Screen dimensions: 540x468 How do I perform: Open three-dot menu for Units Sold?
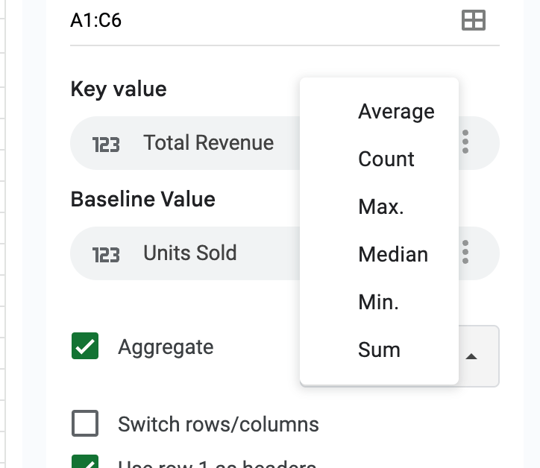(465, 253)
